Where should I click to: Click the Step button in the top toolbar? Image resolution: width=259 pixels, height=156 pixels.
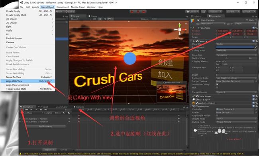[144, 12]
